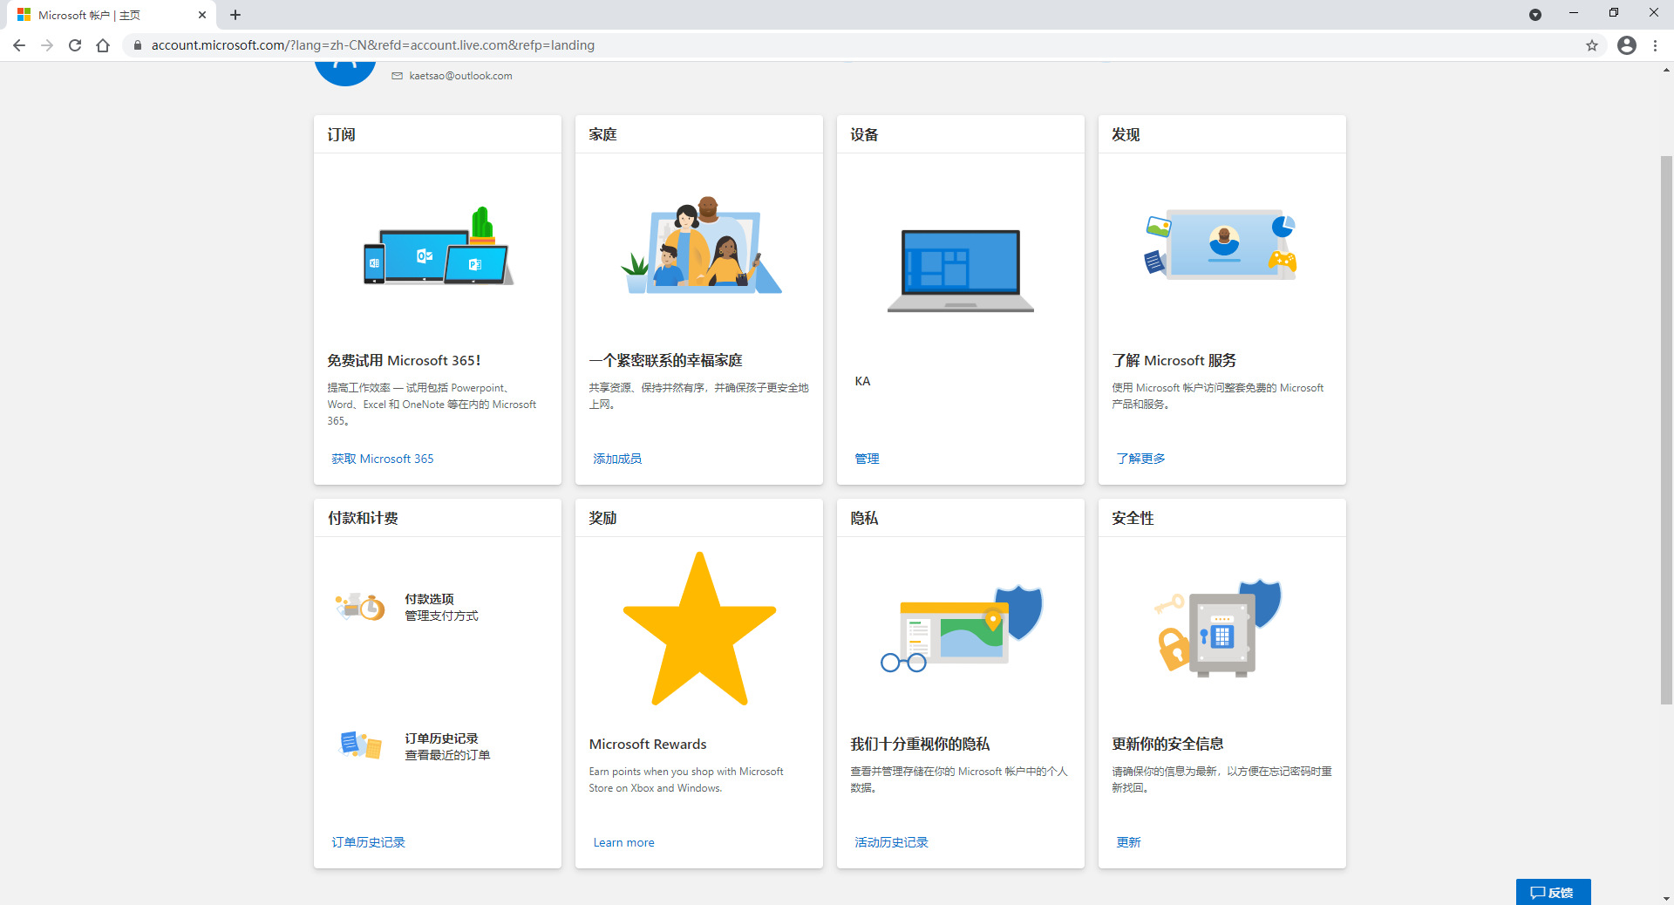Reload the Microsoft account page
Viewport: 1674px width, 905px height.
coord(75,45)
